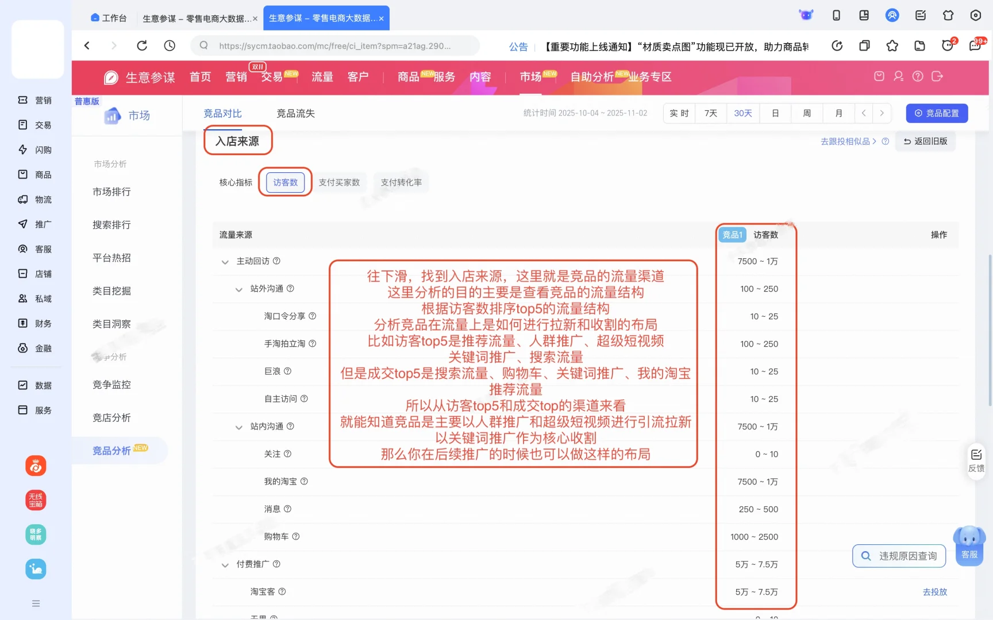Launch the 晓多明察 app icon
This screenshot has height=620, width=993.
pyautogui.click(x=36, y=534)
